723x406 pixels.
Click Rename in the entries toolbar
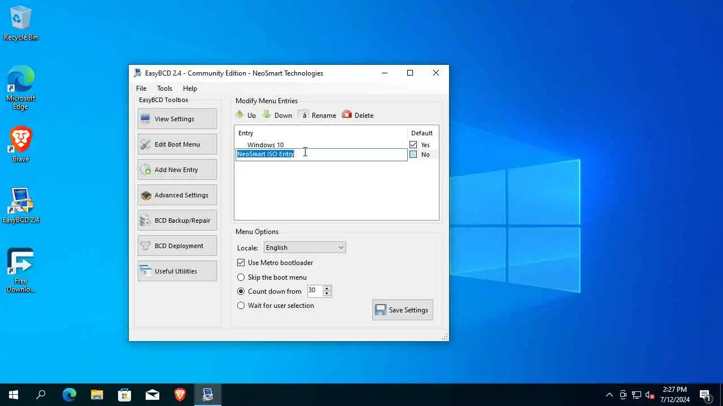click(x=317, y=115)
